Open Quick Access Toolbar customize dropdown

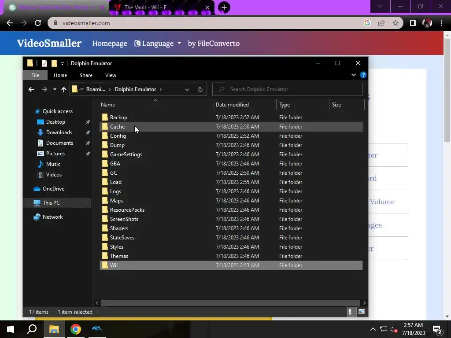(x=62, y=63)
